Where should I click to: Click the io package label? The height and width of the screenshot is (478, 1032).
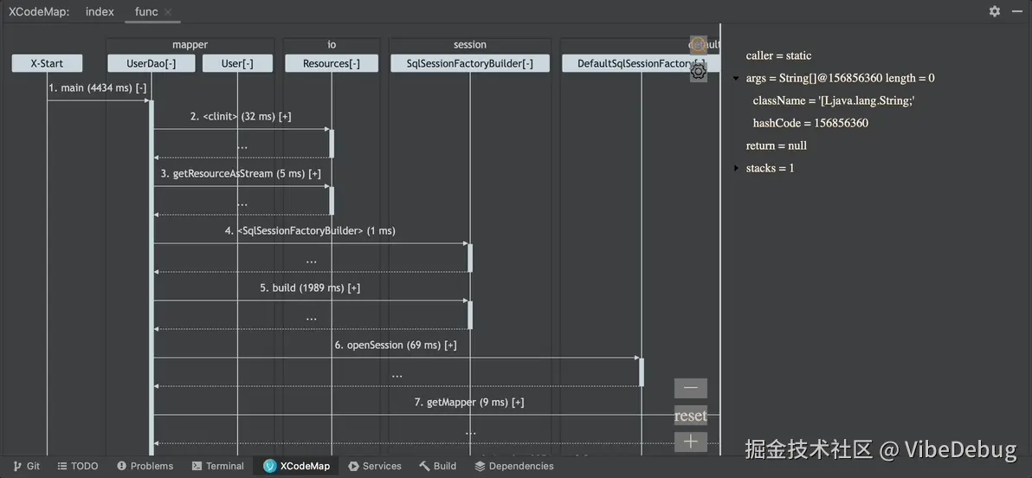332,45
